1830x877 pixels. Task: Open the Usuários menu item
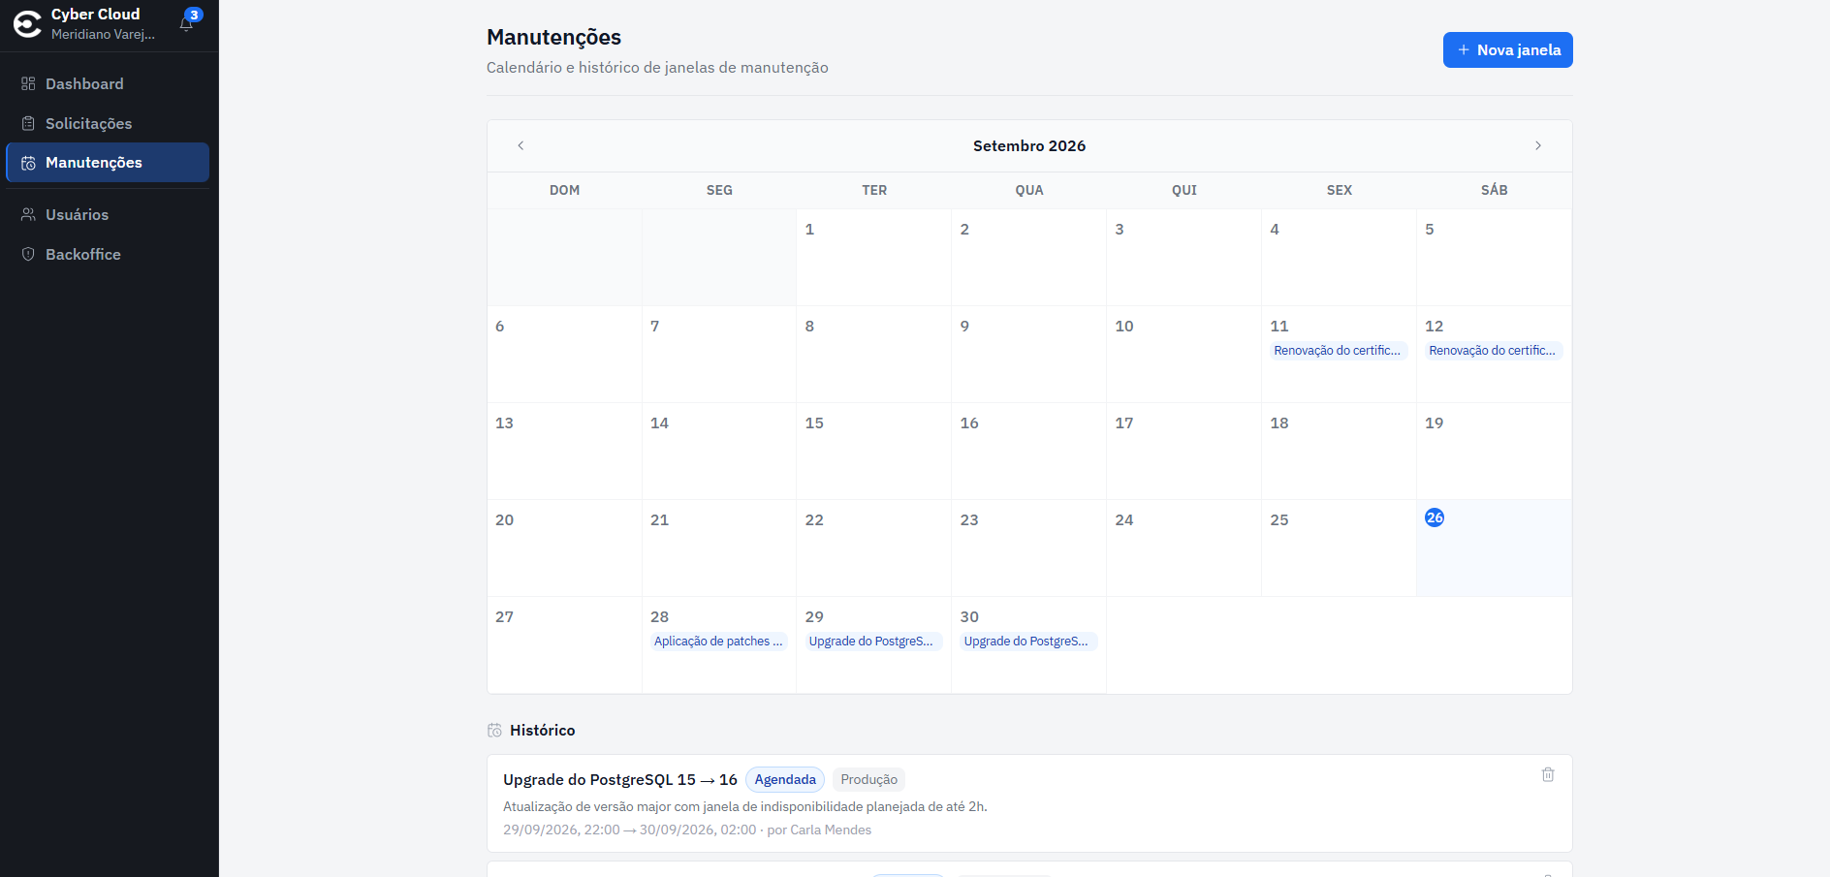108,214
